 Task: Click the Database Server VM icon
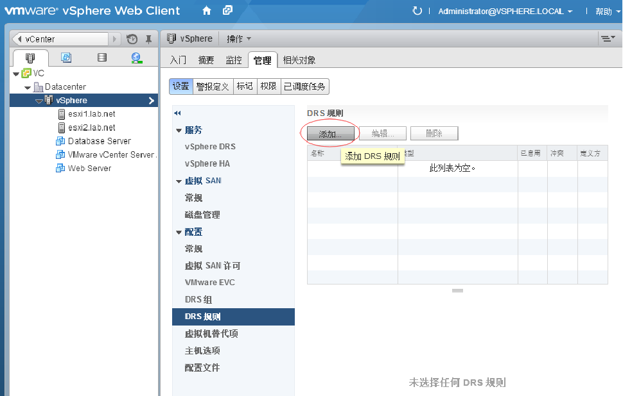coord(60,141)
